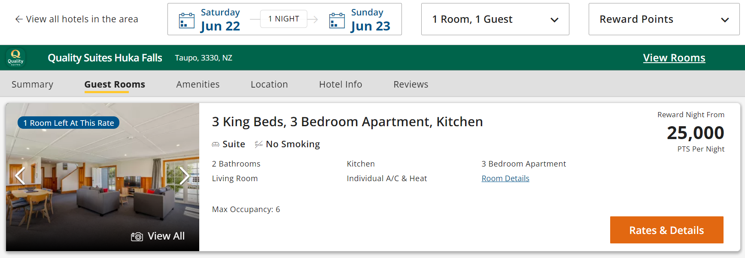Open gallery via the View All camera icon
The width and height of the screenshot is (745, 258).
click(x=137, y=236)
